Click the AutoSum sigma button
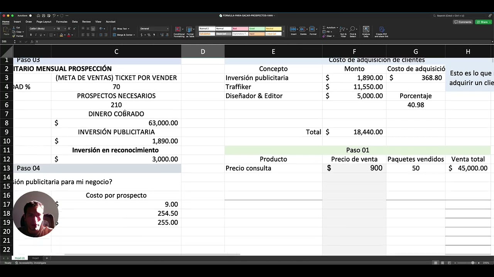Image resolution: width=494 pixels, height=277 pixels. coord(330,28)
